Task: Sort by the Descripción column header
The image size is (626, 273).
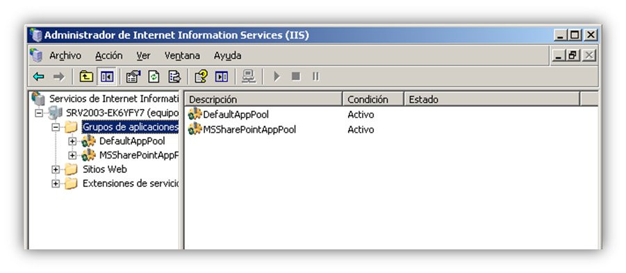Action: pos(263,99)
